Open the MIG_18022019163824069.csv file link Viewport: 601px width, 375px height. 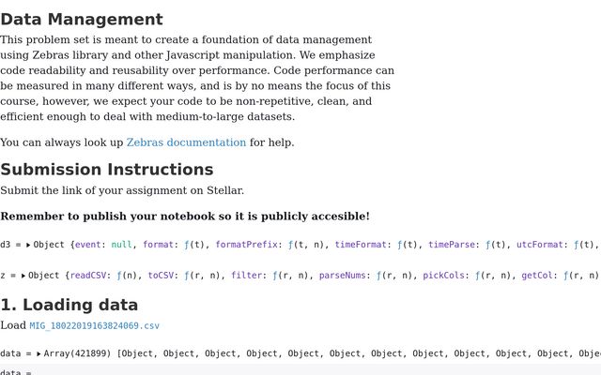pyautogui.click(x=94, y=326)
